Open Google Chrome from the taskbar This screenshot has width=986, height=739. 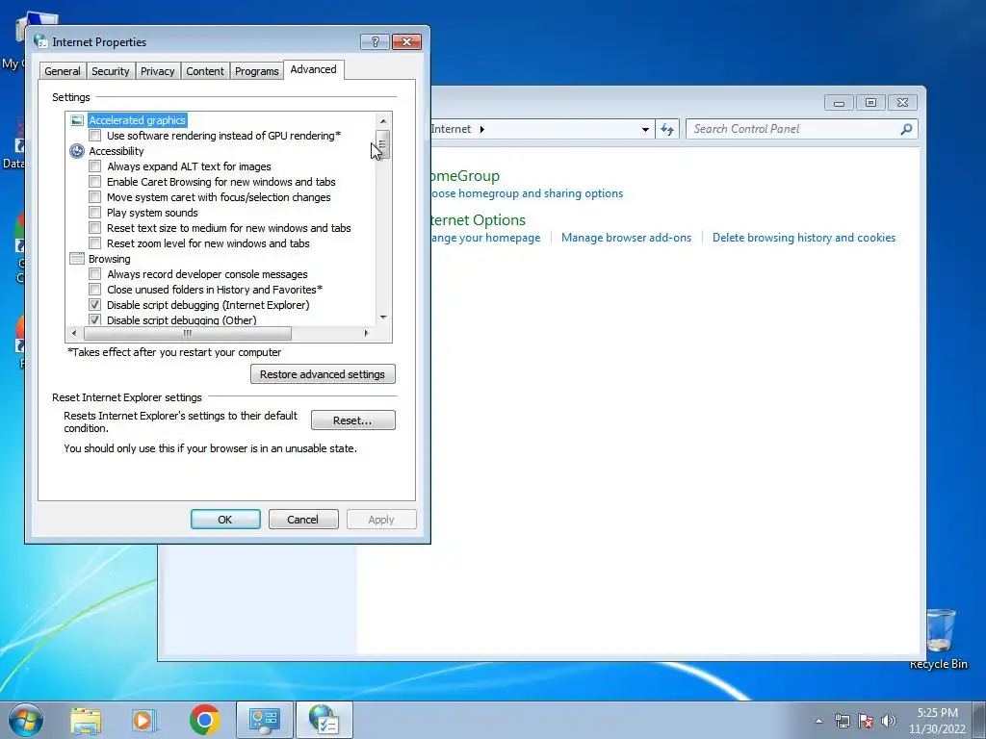click(x=204, y=720)
